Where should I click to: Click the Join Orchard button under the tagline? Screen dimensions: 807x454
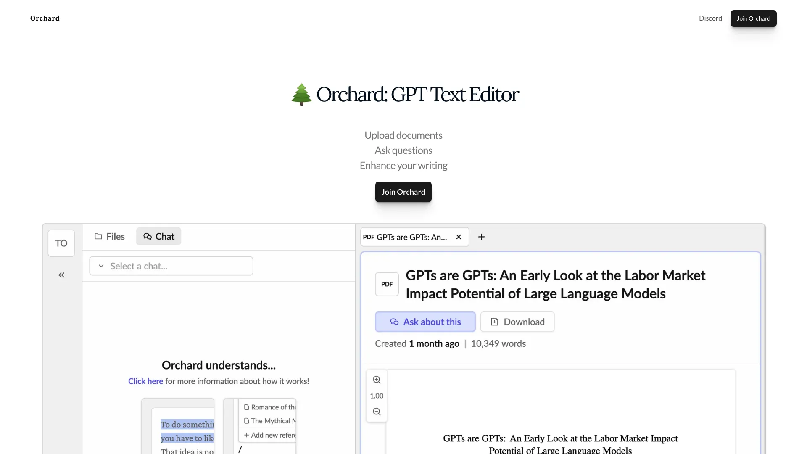point(403,192)
